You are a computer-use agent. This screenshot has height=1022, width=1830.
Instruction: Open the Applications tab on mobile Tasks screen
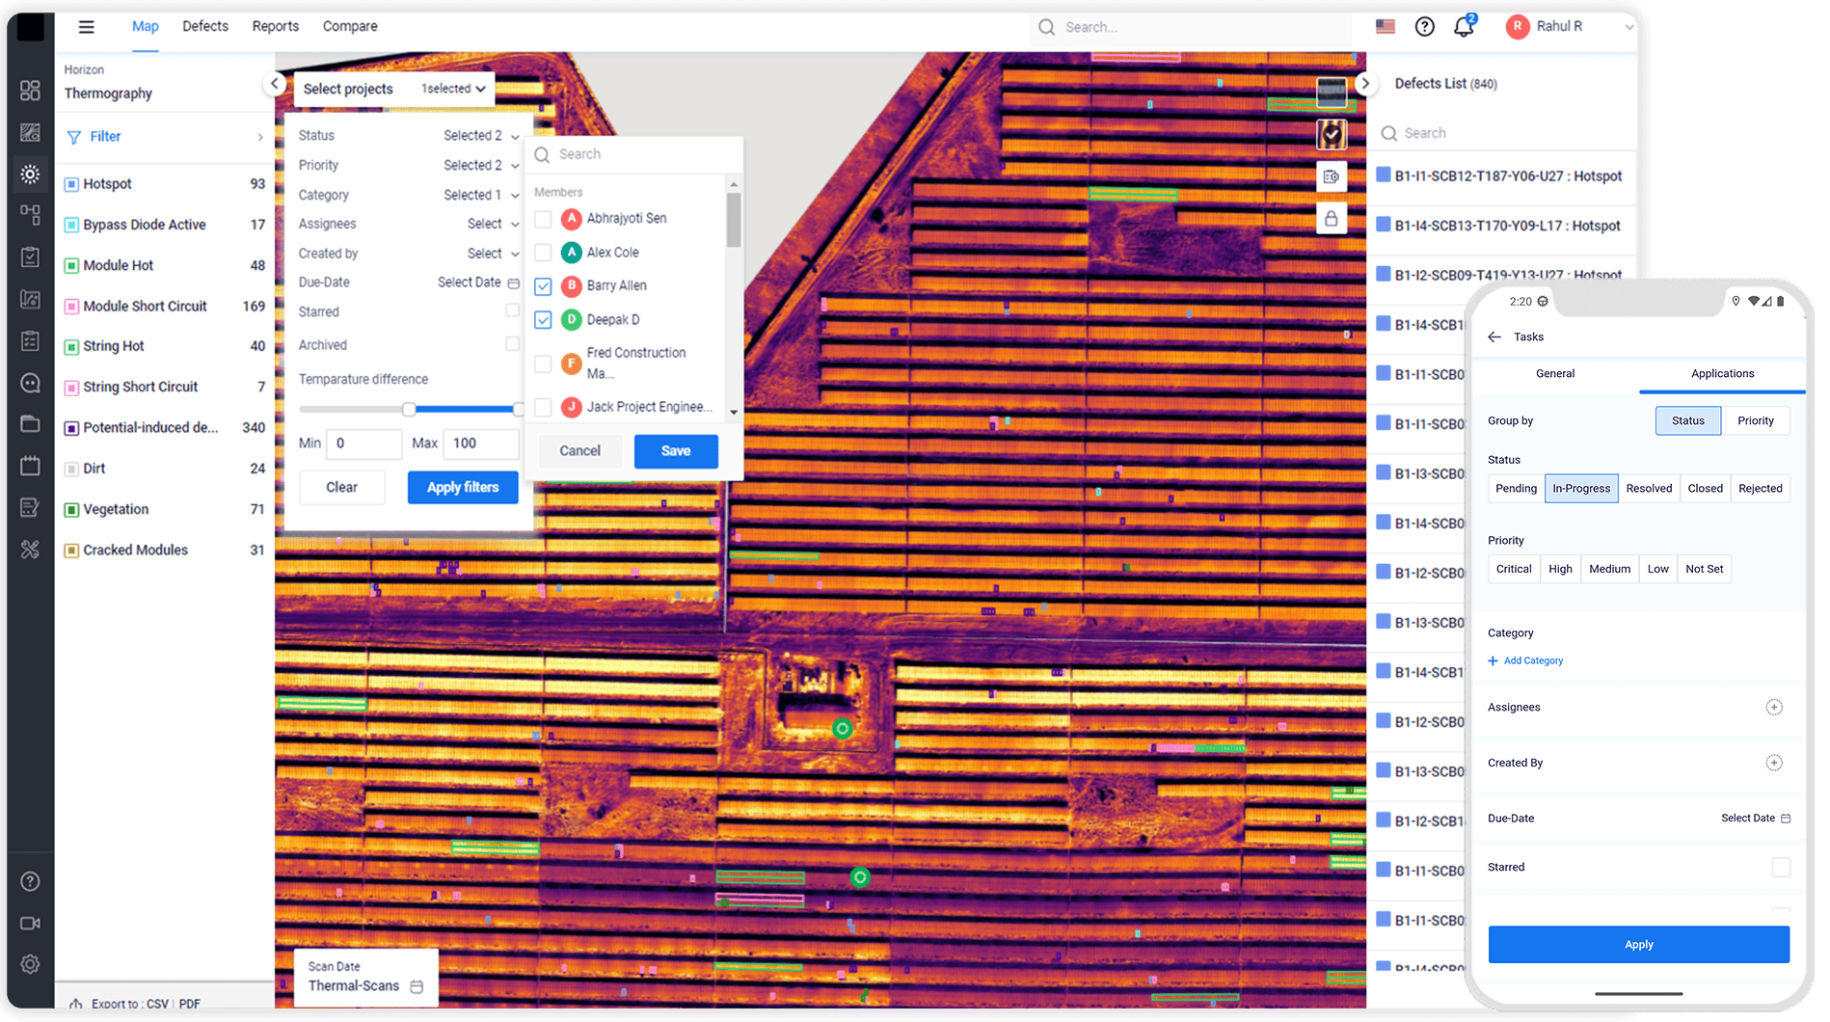tap(1722, 374)
